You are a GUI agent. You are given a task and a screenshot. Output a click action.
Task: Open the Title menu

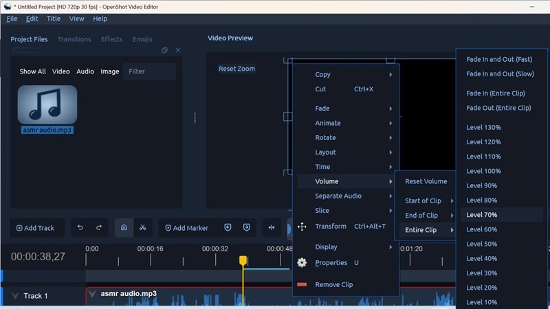click(54, 19)
